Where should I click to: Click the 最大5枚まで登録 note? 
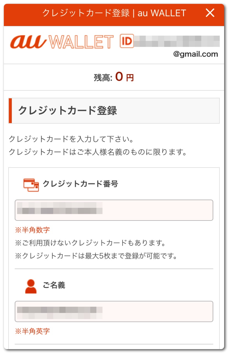click(x=96, y=256)
